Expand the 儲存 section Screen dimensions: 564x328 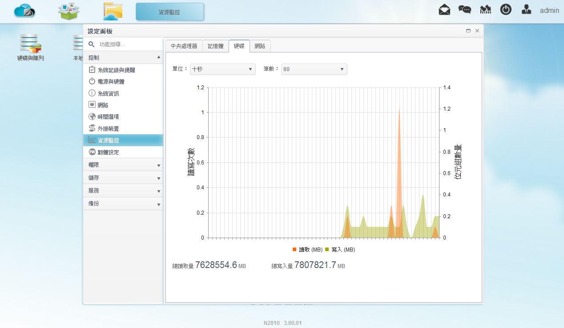[x=123, y=178]
